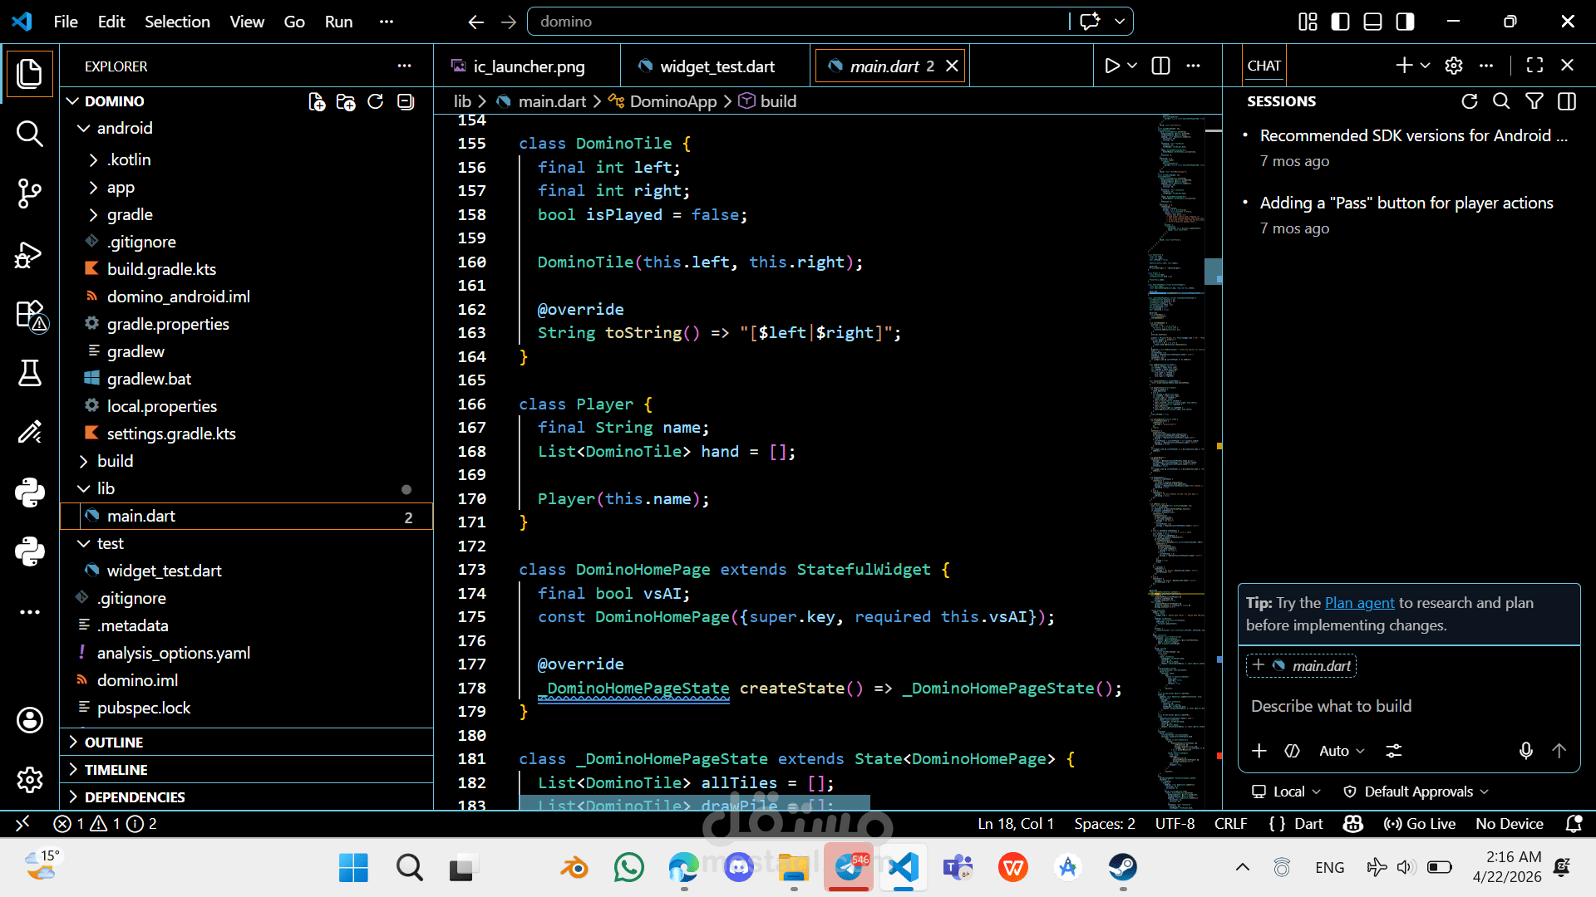The height and width of the screenshot is (897, 1596).
Task: Click Go Live in status bar
Action: coord(1420,824)
